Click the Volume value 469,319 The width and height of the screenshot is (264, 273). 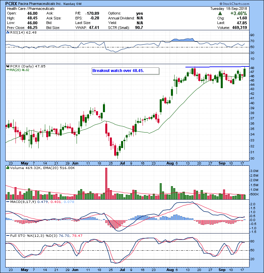(x=240, y=28)
